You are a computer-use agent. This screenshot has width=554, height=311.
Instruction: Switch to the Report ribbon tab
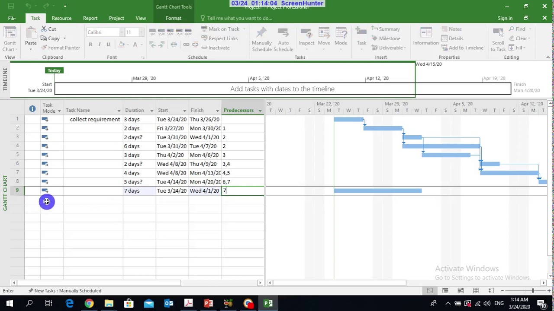90,18
